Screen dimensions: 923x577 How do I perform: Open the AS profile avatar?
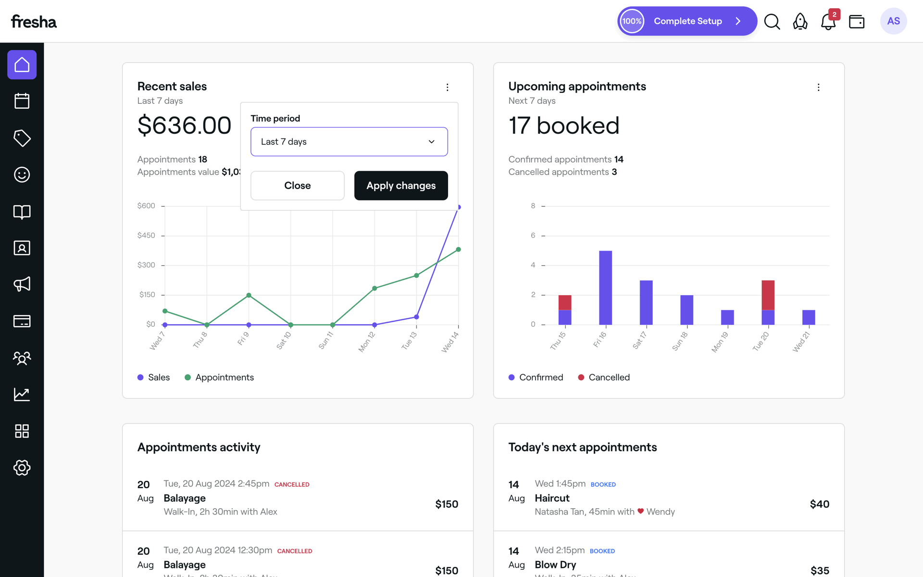(893, 21)
